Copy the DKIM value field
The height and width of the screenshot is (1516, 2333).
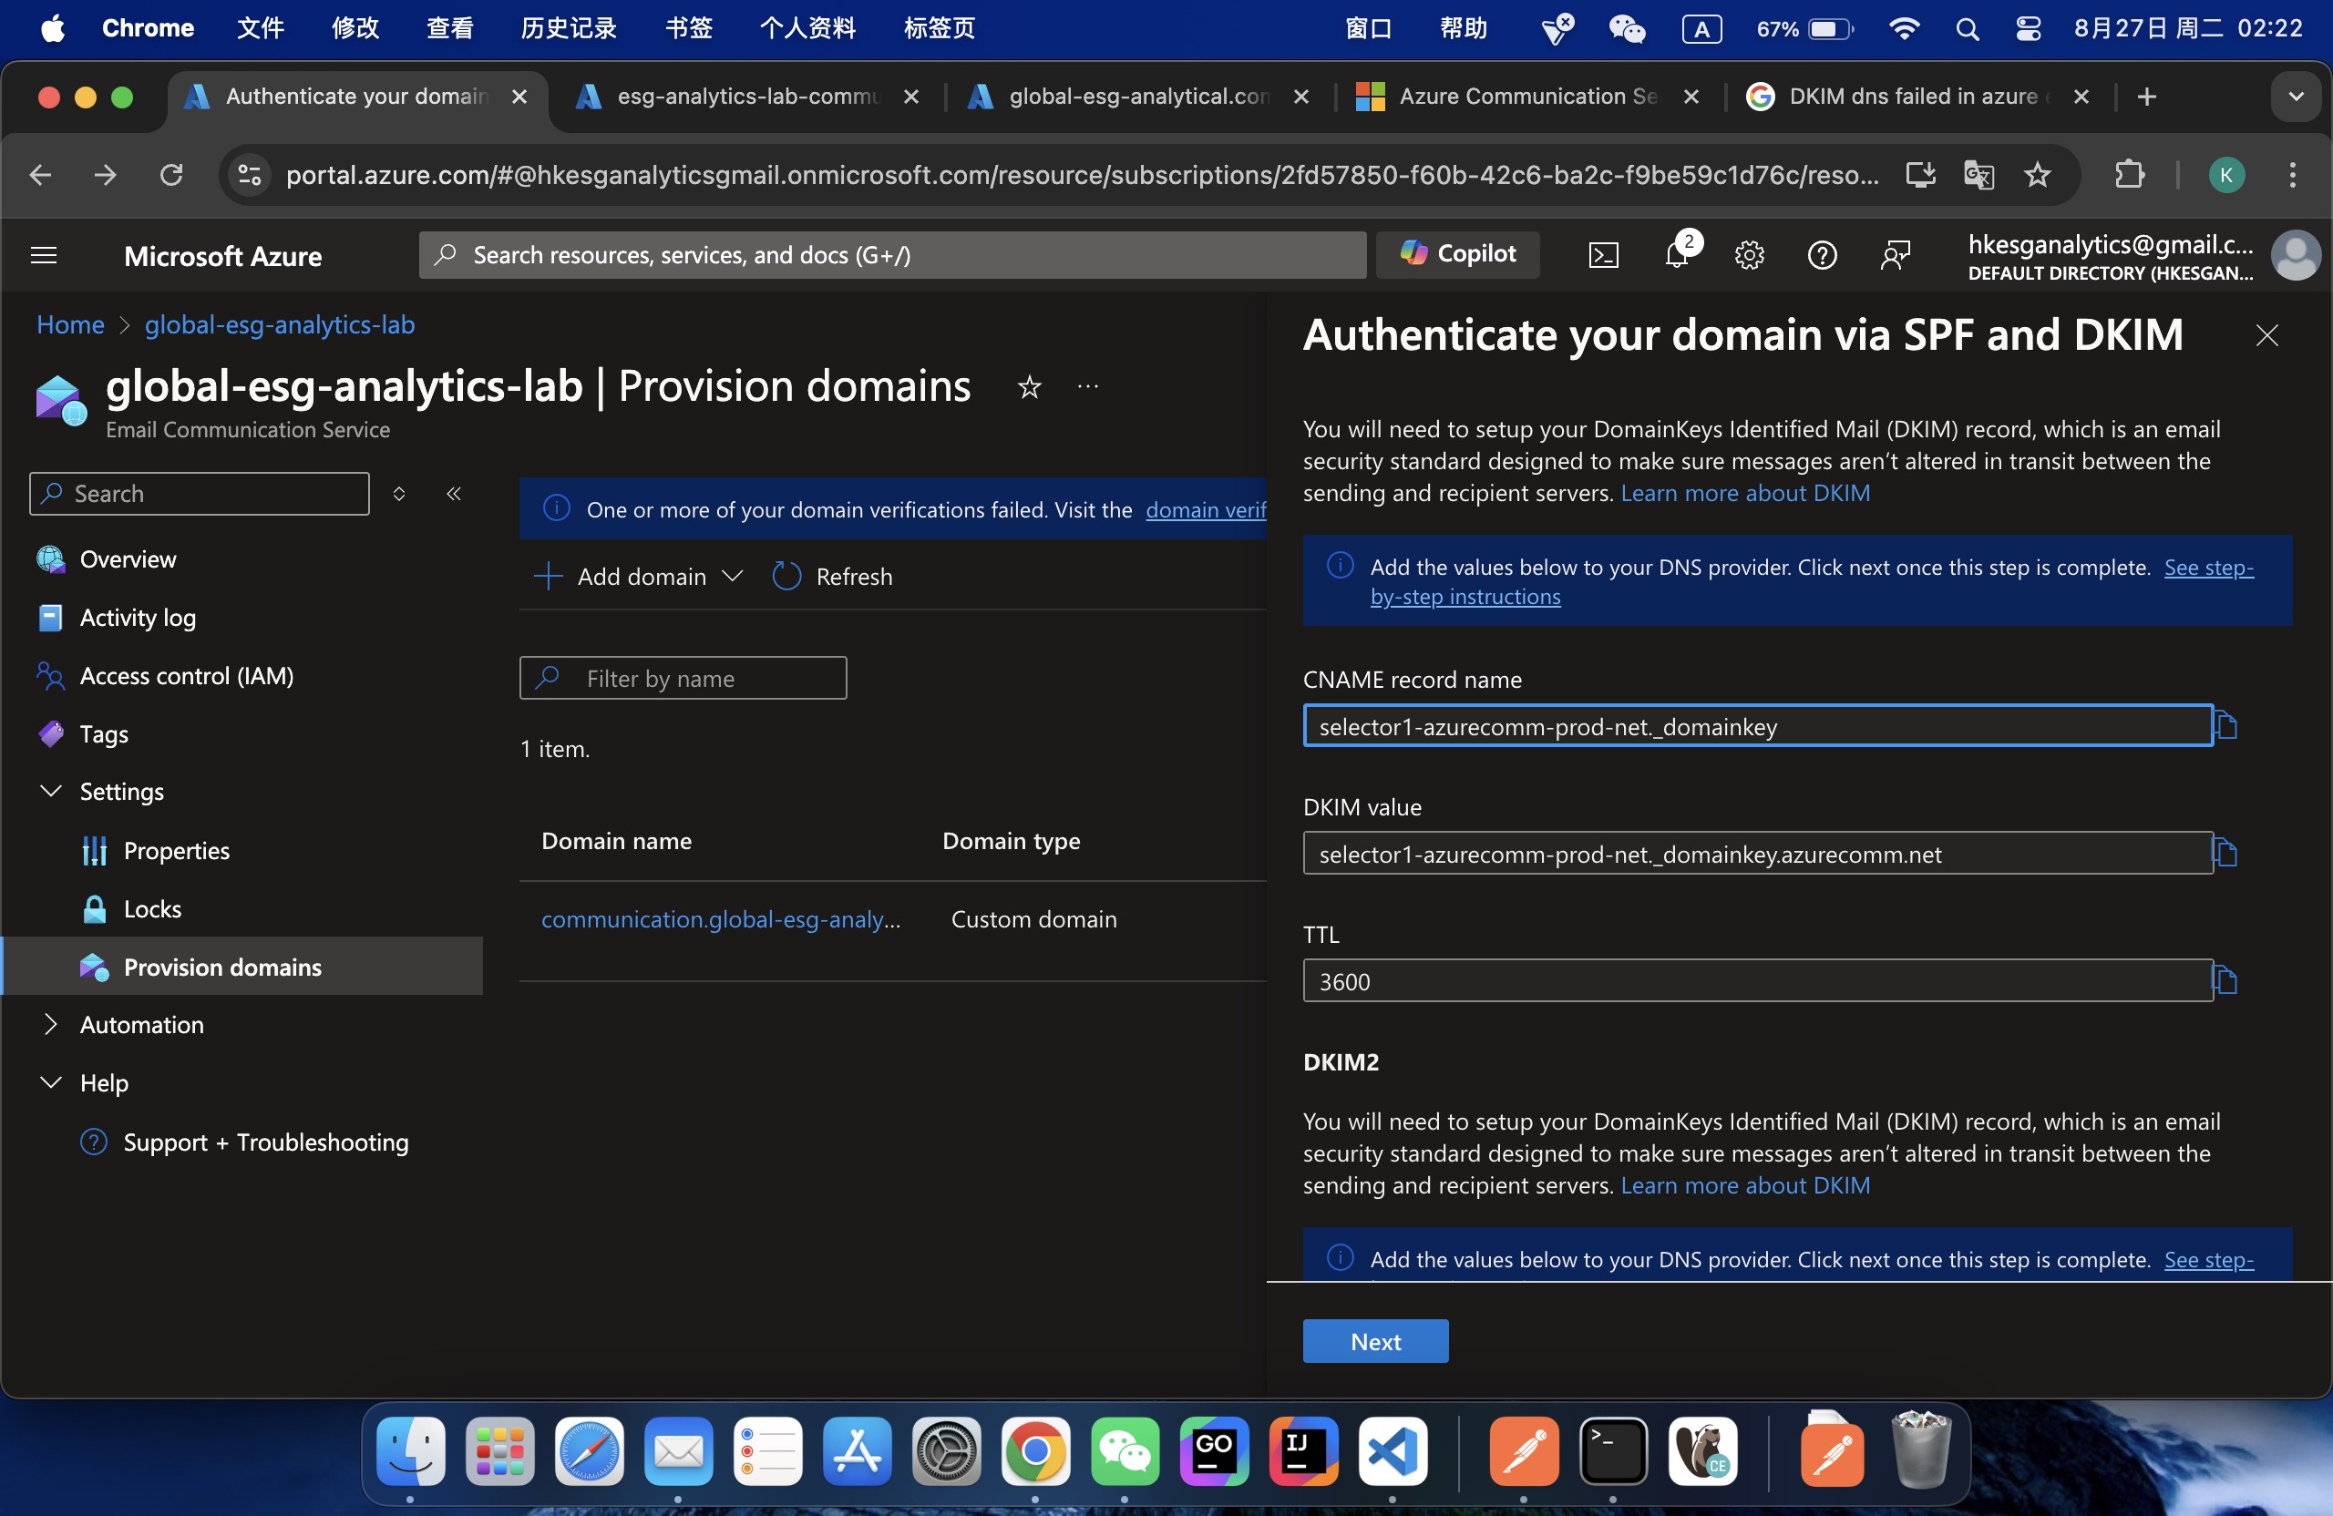tap(2226, 854)
